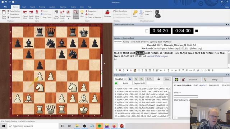The width and height of the screenshot is (230, 129).
Task: Click the green cloud status icon
Action: click(x=176, y=80)
